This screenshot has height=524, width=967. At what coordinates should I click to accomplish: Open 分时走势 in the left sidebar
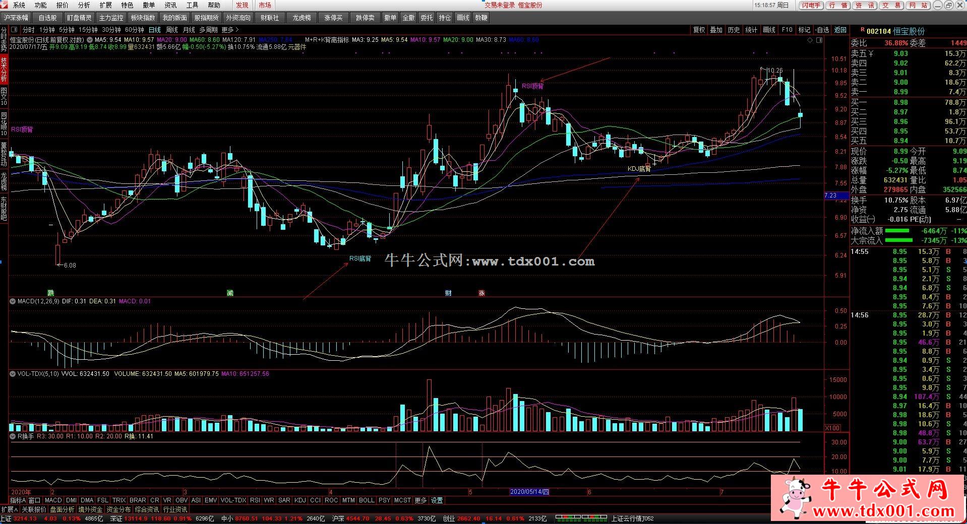tap(4, 39)
